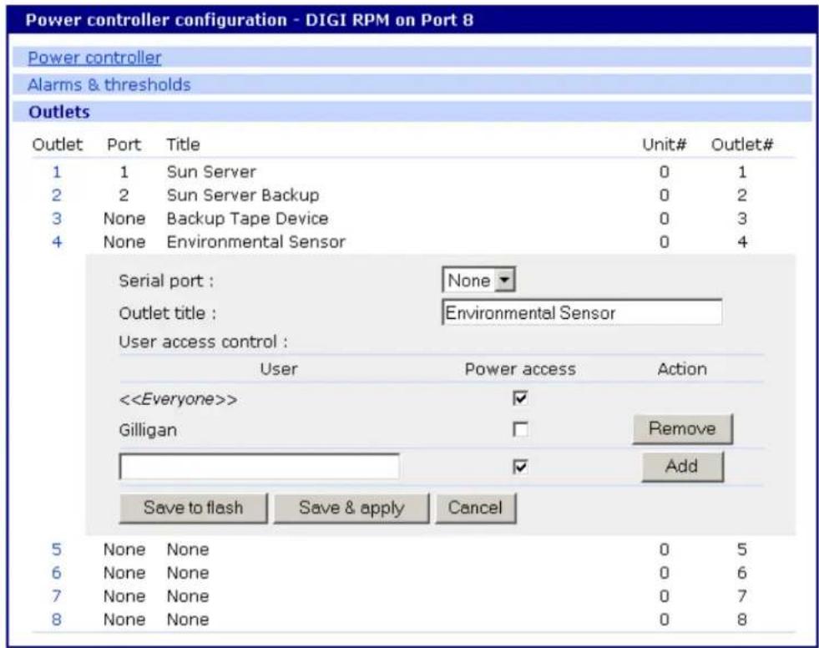Click the 'Gilligan' user name

point(148,431)
